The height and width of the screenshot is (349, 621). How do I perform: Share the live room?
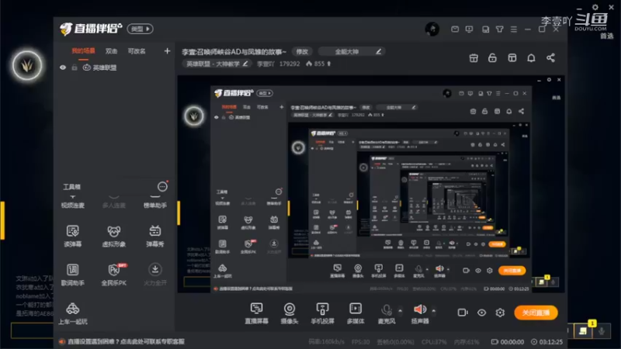pos(550,58)
